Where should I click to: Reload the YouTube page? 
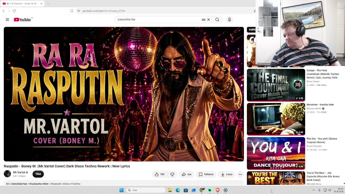[x=15, y=11]
